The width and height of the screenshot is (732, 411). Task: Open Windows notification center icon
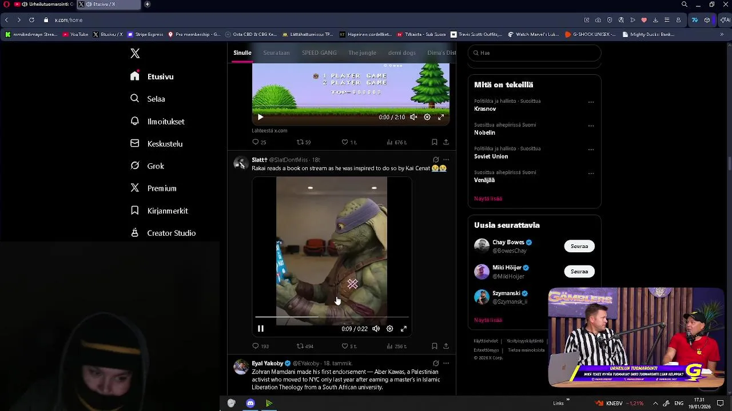pyautogui.click(x=721, y=404)
